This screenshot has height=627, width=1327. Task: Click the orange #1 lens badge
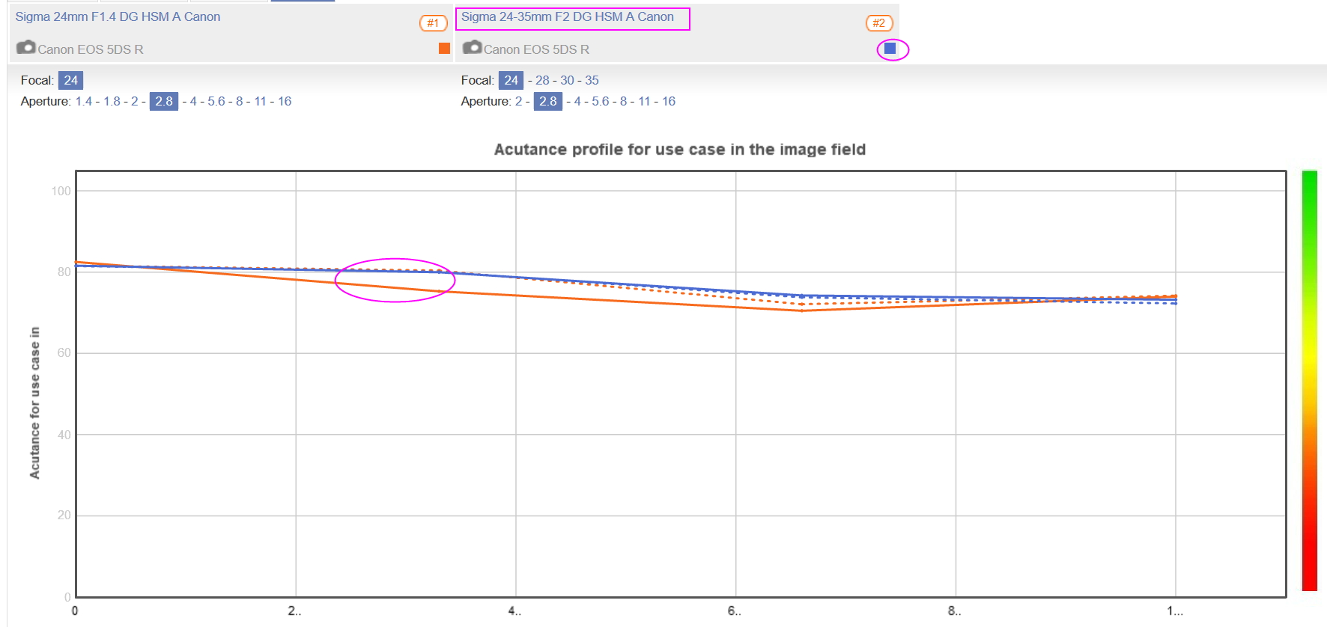433,23
